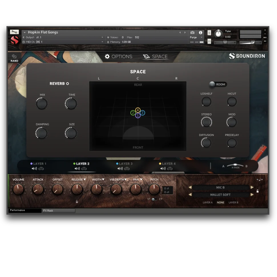The height and width of the screenshot is (277, 277).
Task: Toggle the REVERB power button
Action: coord(68,84)
